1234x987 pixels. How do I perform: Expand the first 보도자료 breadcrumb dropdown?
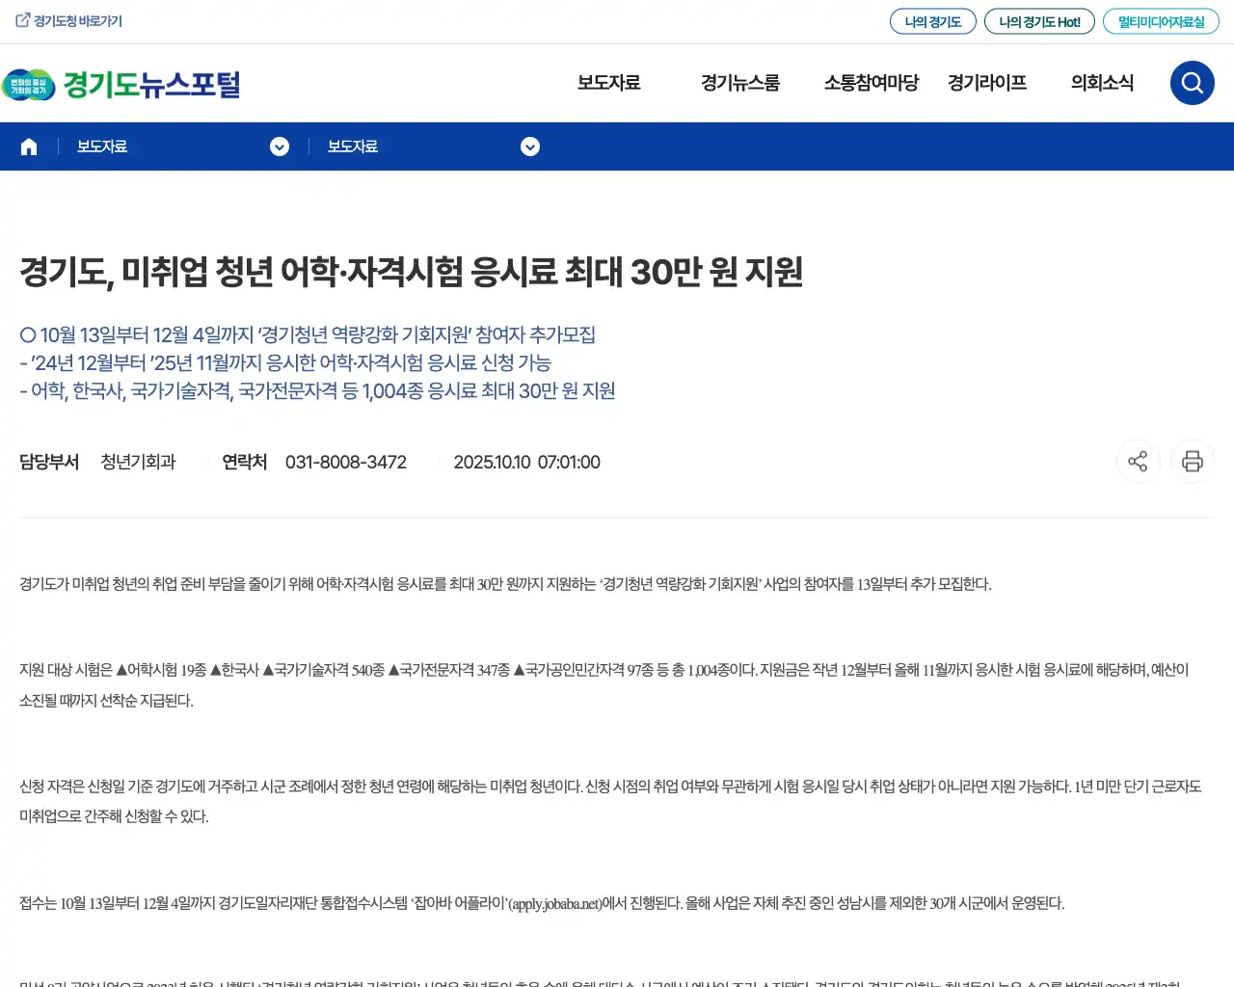click(x=280, y=147)
